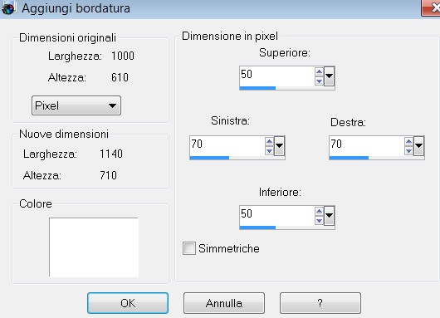Decrease Destra value with down arrow
440x318 pixels.
(408, 151)
